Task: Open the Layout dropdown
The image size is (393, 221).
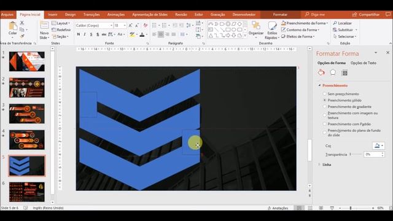Action: click(x=61, y=23)
